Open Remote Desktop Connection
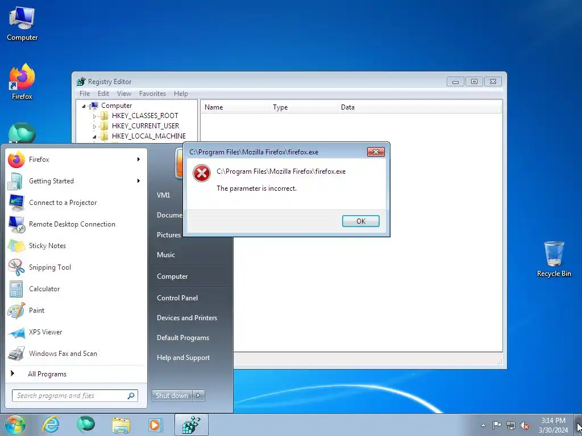This screenshot has height=436, width=582. [x=76, y=224]
